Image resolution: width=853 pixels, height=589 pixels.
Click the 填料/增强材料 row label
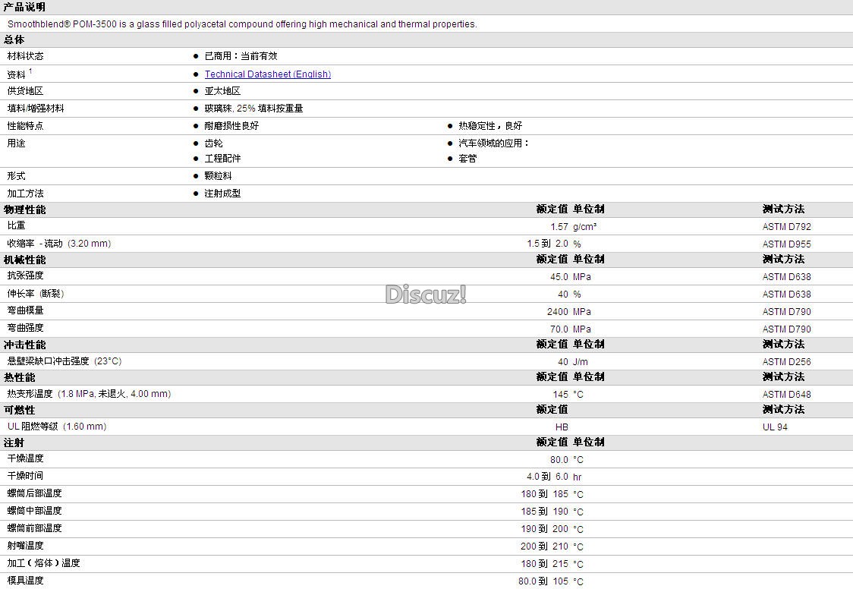click(x=36, y=109)
